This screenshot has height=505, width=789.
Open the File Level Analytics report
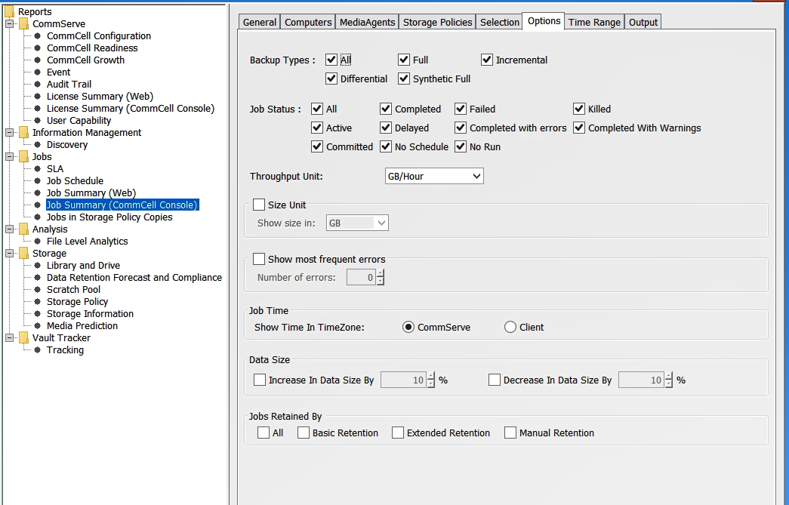tap(87, 241)
